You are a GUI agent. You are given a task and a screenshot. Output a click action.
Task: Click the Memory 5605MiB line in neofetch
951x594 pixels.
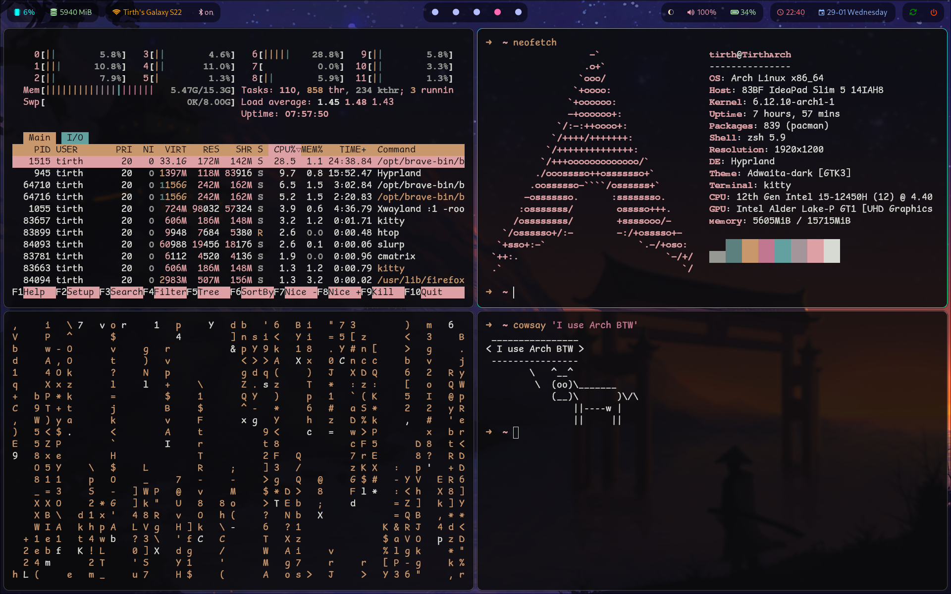780,221
